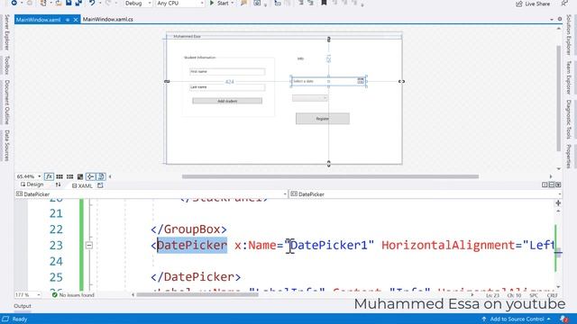Click the Live Share icon
577x324 pixels.
click(519, 4)
